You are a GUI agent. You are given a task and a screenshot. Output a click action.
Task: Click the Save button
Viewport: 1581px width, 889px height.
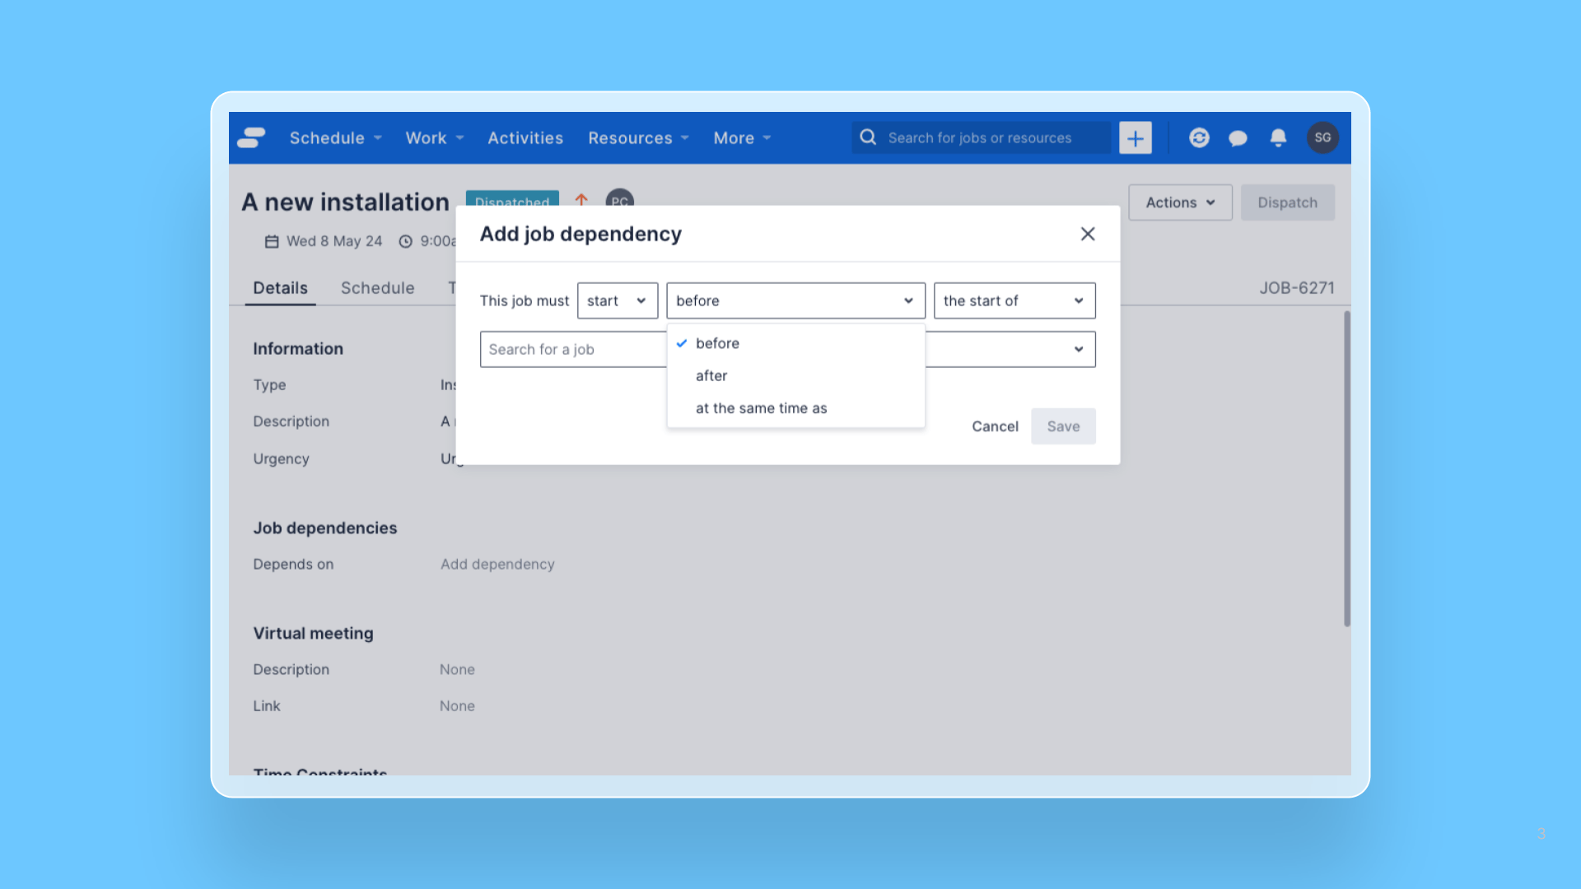coord(1063,426)
